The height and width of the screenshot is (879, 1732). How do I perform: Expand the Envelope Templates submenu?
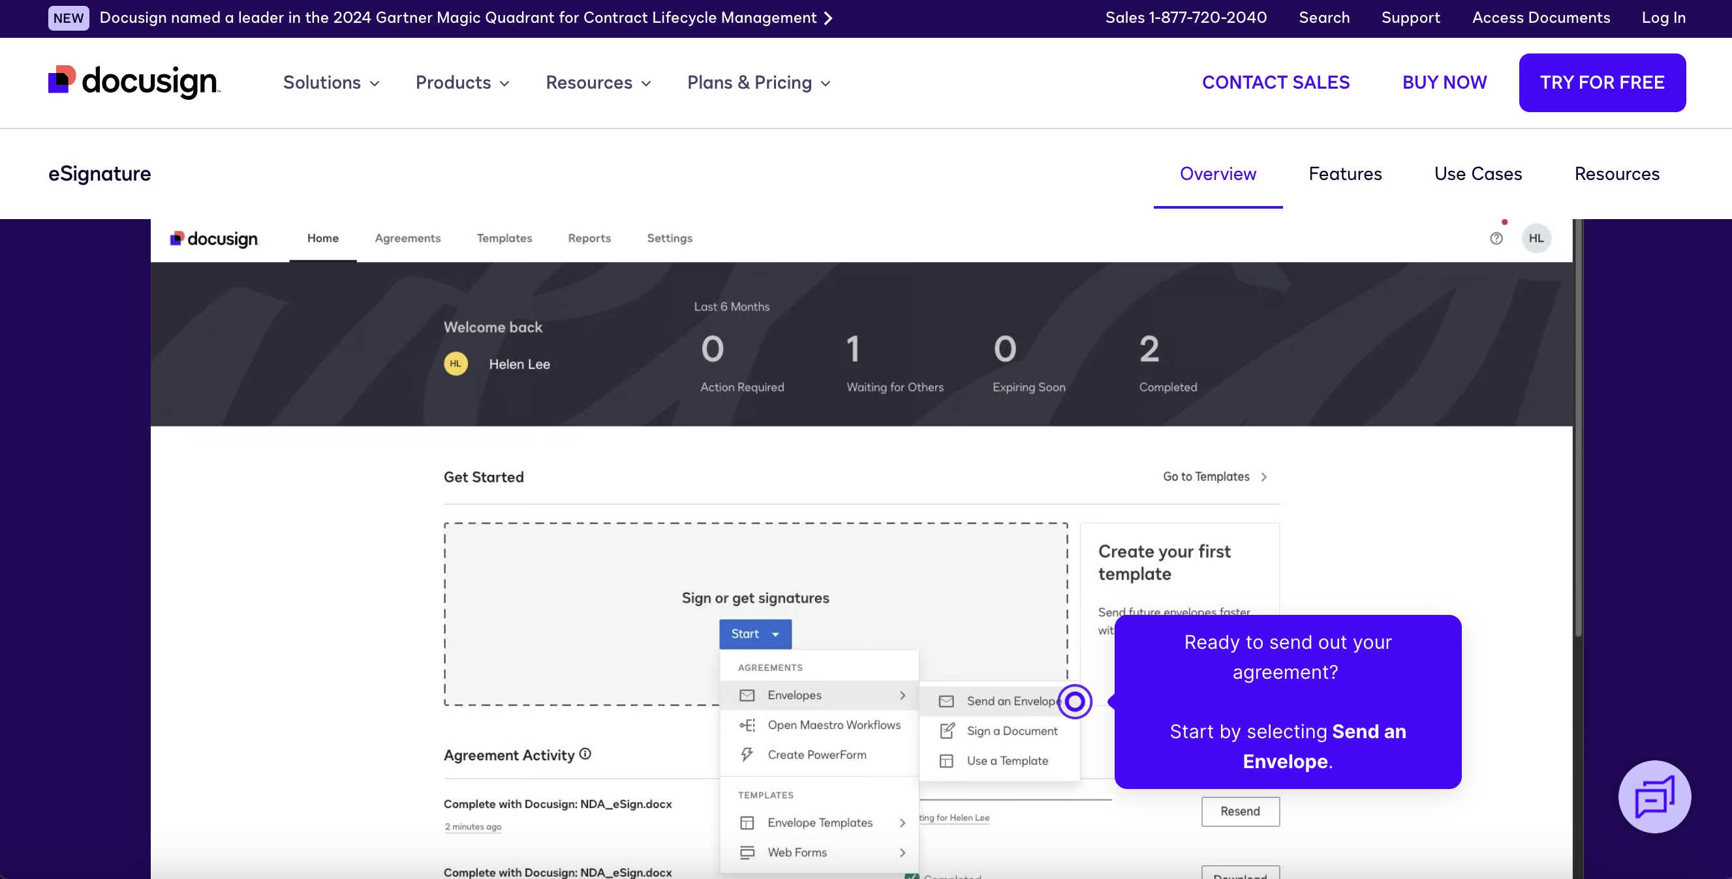[x=903, y=822]
